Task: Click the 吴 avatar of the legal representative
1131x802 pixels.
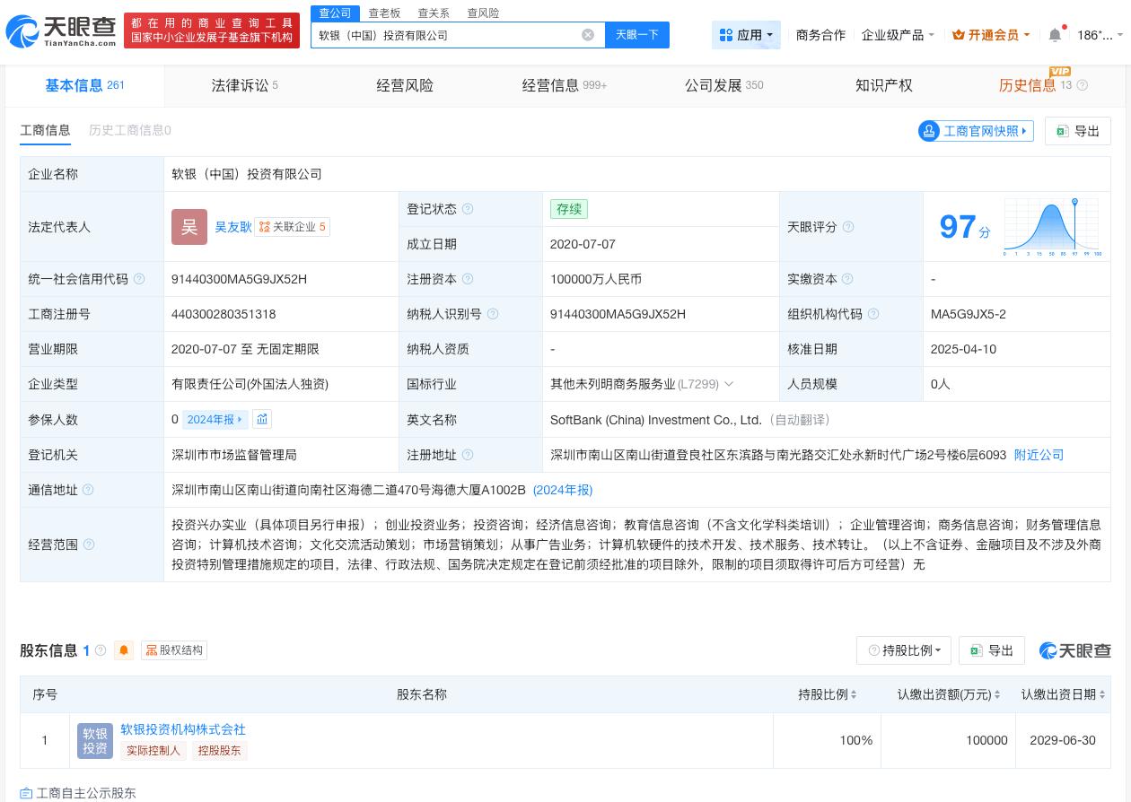Action: (189, 227)
